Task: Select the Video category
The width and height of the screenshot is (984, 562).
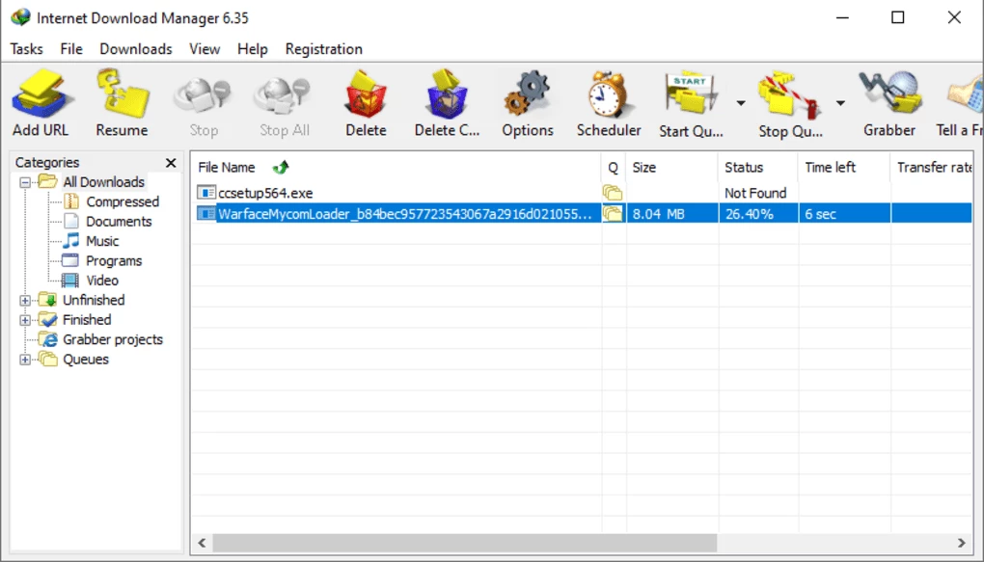Action: pos(102,281)
